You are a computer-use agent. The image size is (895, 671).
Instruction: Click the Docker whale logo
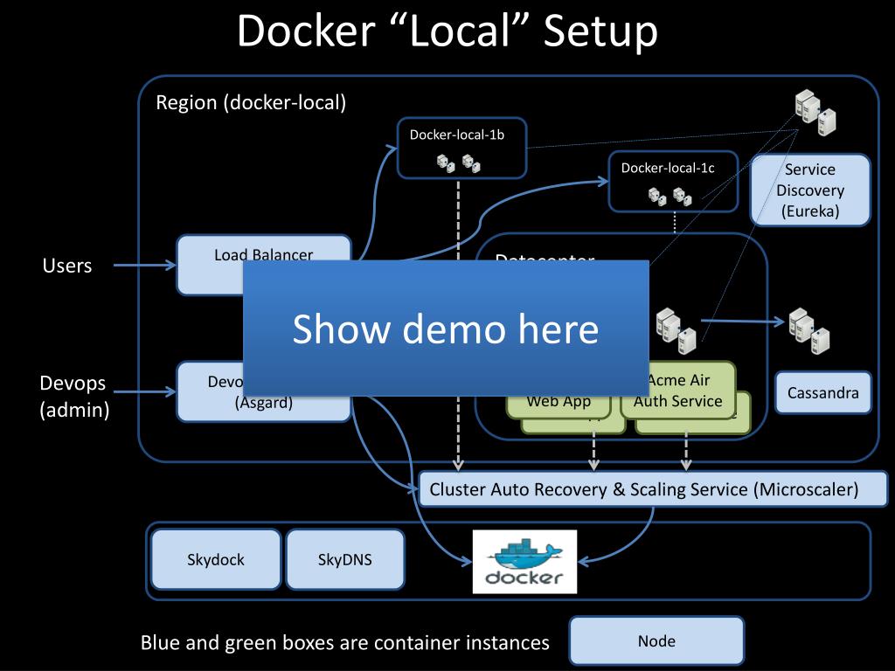click(x=524, y=562)
